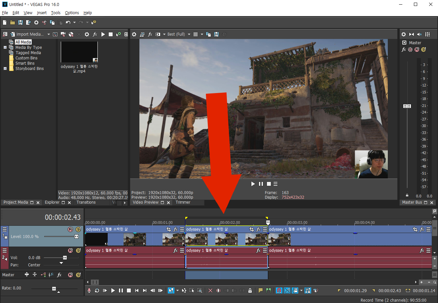The image size is (438, 303).
Task: Toggle Lock Envelopes to Events
Action: pyautogui.click(x=308, y=290)
